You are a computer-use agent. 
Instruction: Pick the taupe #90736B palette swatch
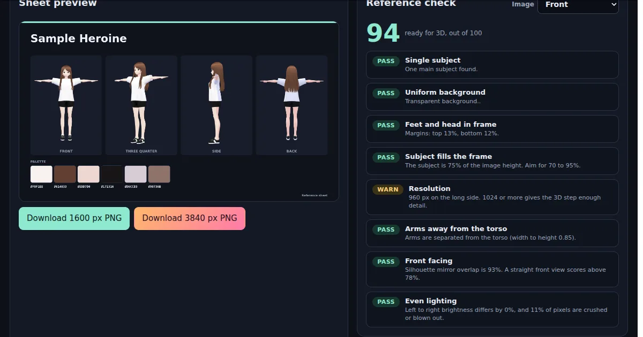coord(159,174)
